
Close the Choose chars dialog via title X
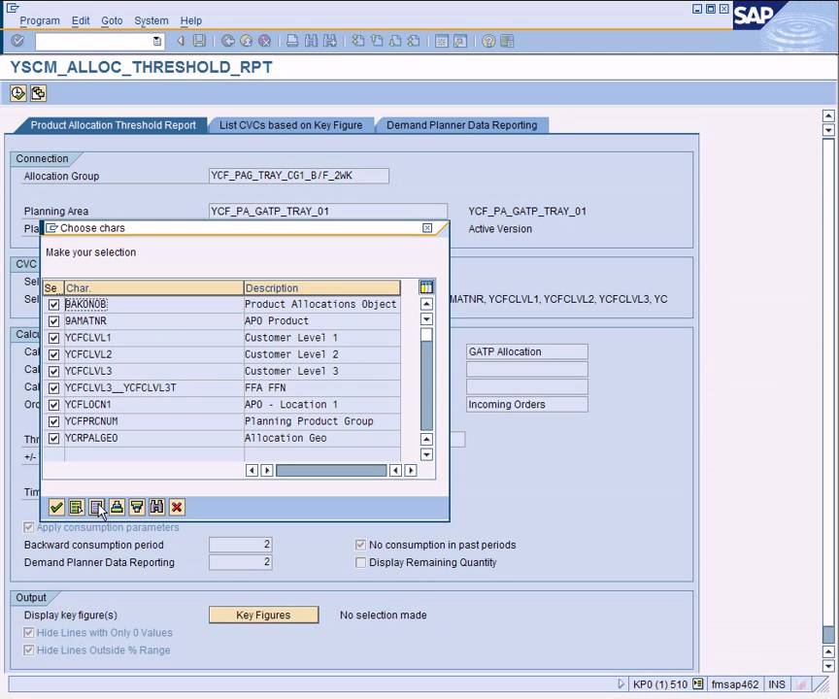click(427, 228)
